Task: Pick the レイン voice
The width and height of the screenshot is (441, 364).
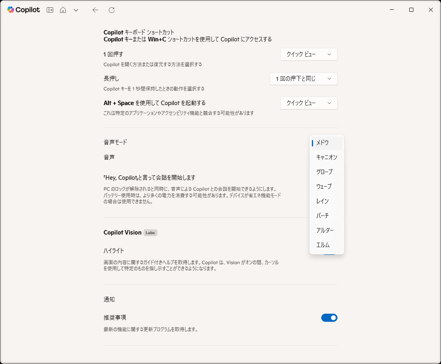Action: click(x=322, y=201)
